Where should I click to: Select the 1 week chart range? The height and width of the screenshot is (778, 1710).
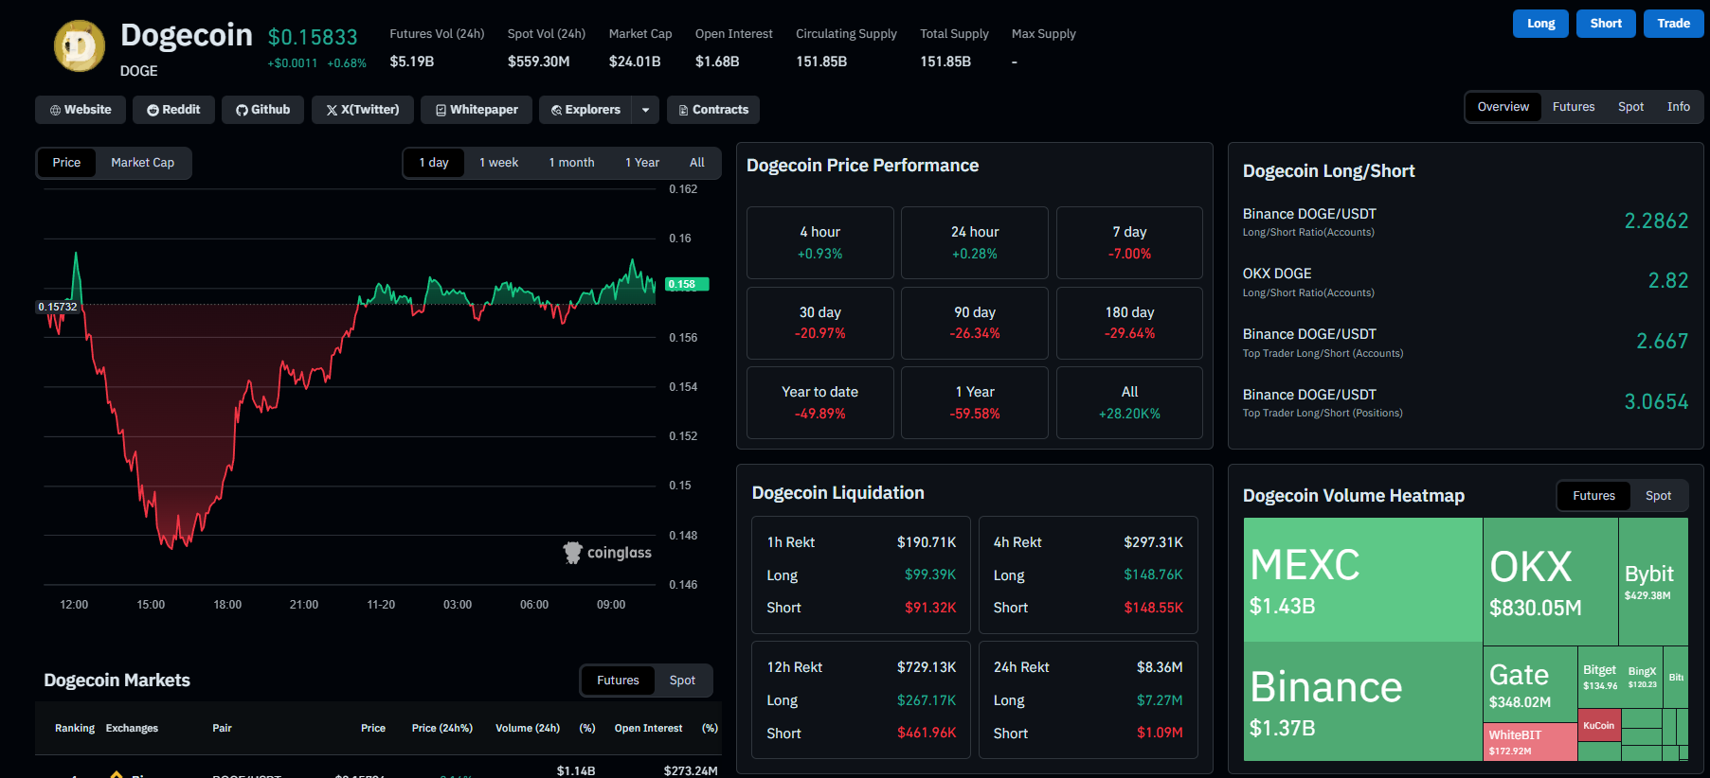498,163
